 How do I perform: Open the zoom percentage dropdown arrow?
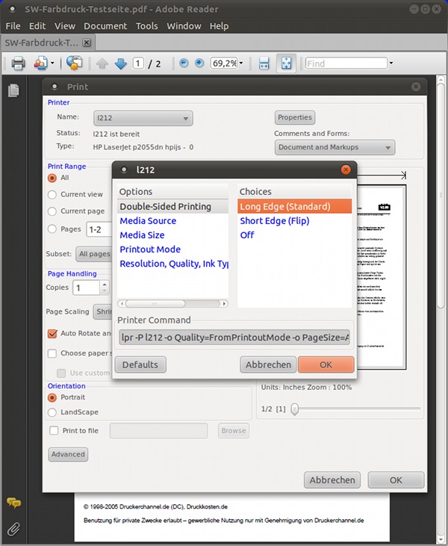tap(241, 63)
